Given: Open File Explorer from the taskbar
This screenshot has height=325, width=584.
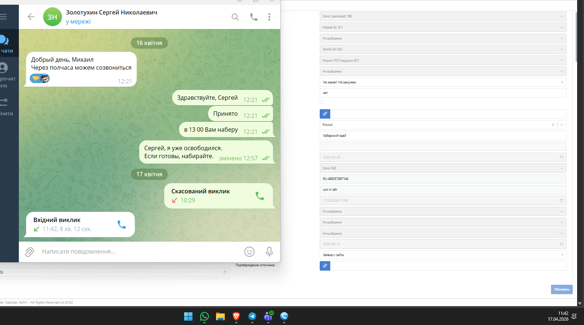Looking at the screenshot, I should pos(220,316).
